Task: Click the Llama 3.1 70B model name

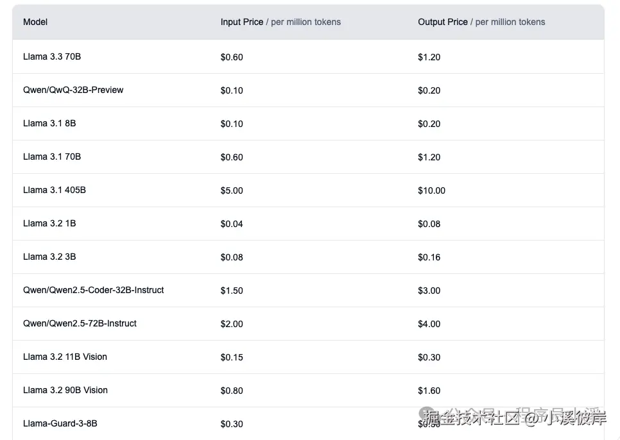Action: point(52,157)
